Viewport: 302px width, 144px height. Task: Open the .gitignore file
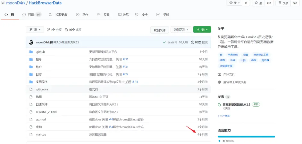point(42,89)
